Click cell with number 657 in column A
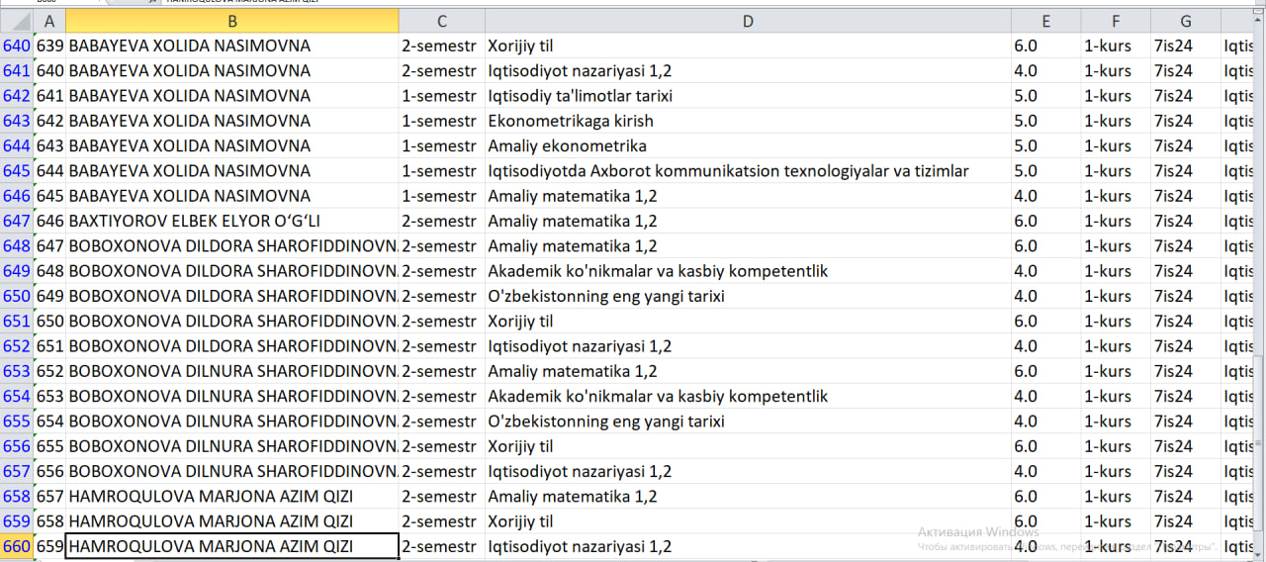Viewport: 1266px width, 562px height. pos(49,496)
